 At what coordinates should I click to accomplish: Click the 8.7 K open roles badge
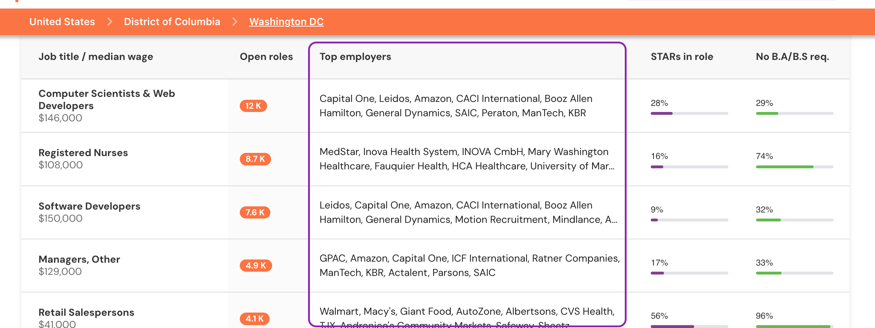[x=255, y=159]
